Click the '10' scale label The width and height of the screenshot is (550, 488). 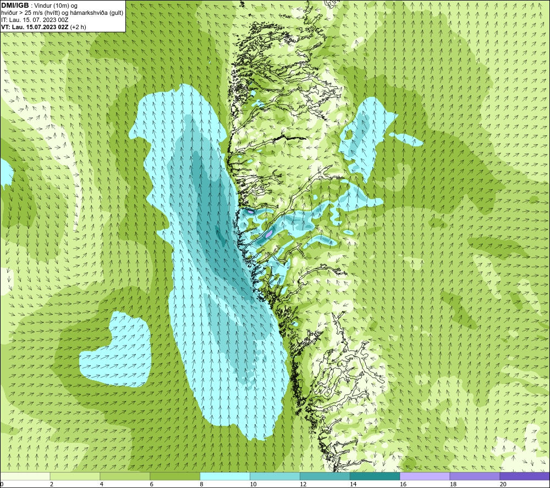click(x=253, y=485)
